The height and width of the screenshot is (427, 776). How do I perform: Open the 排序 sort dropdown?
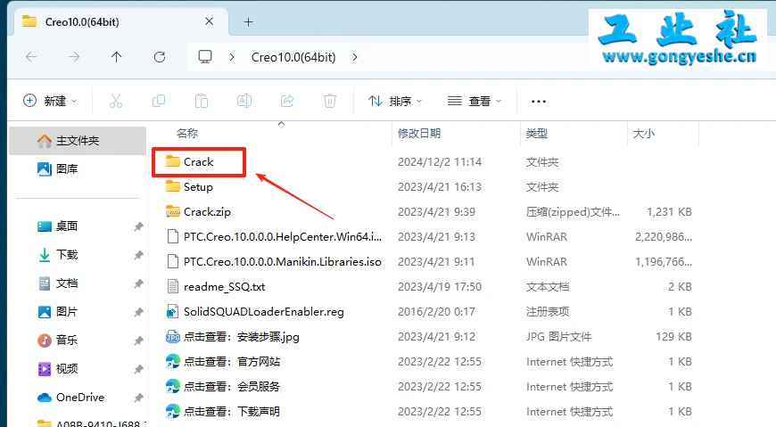(395, 101)
